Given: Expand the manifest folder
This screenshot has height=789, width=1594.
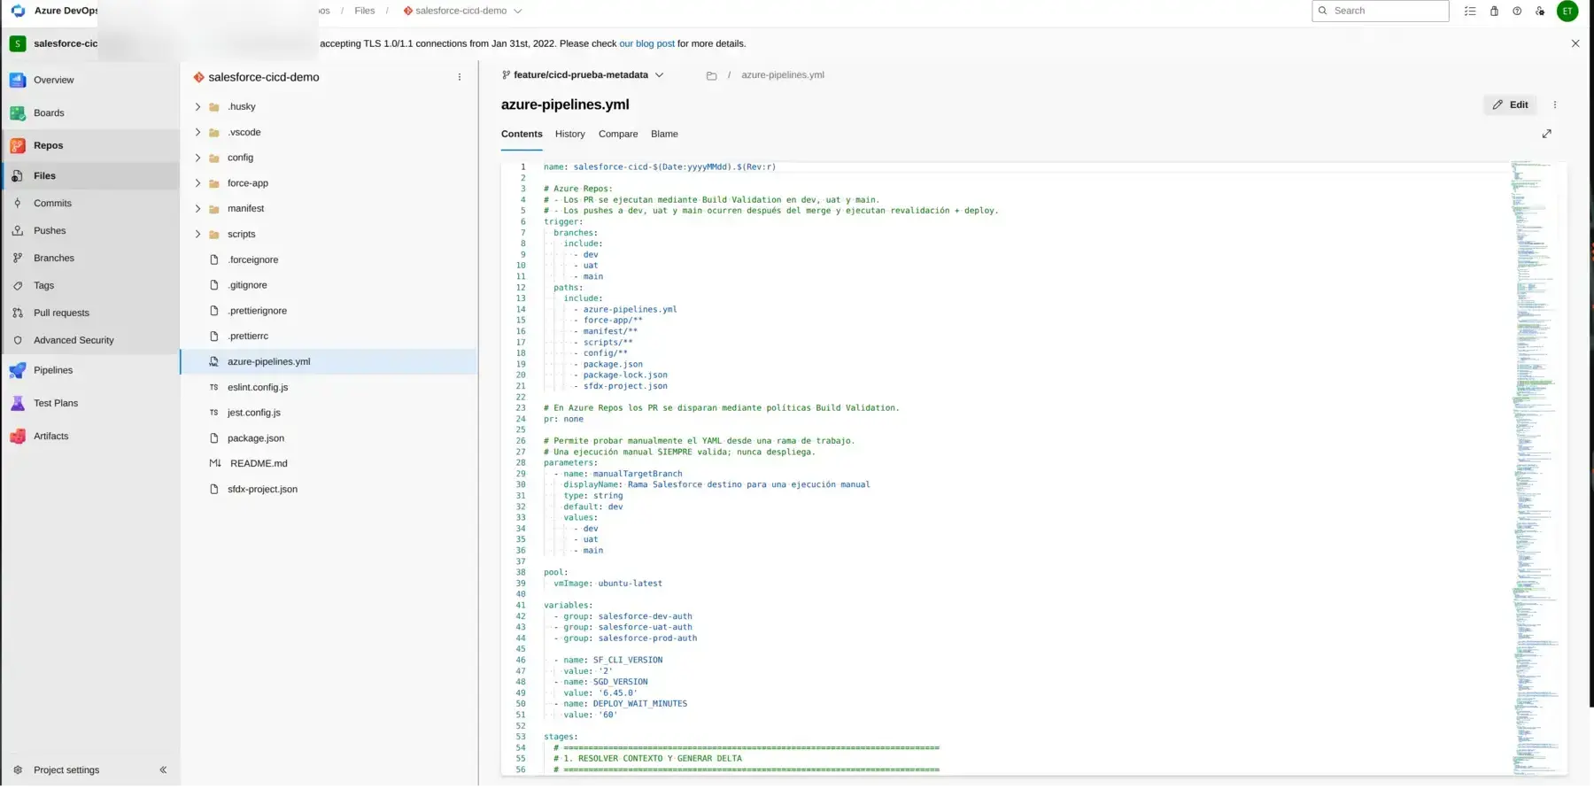Looking at the screenshot, I should [197, 209].
